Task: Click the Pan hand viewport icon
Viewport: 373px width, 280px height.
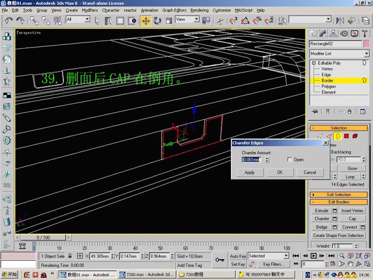Action: pos(350,264)
